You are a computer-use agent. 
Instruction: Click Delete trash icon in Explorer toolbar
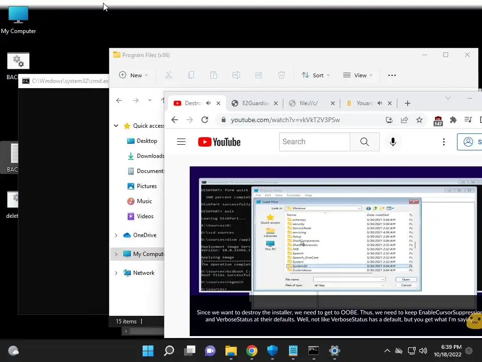tap(281, 75)
